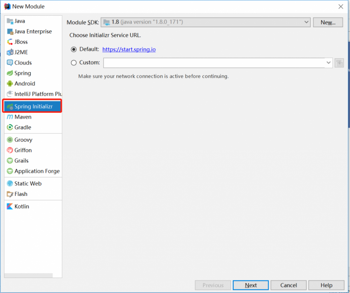Click inside the Custom URL input field

[210, 63]
